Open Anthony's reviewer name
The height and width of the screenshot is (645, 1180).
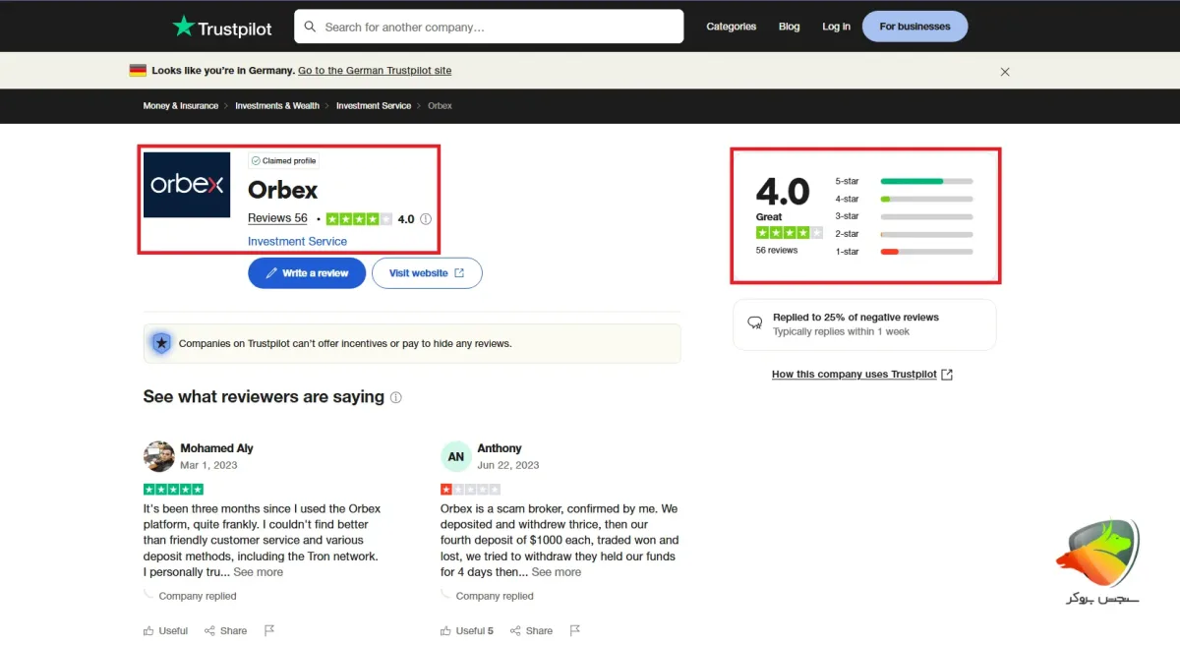[500, 448]
